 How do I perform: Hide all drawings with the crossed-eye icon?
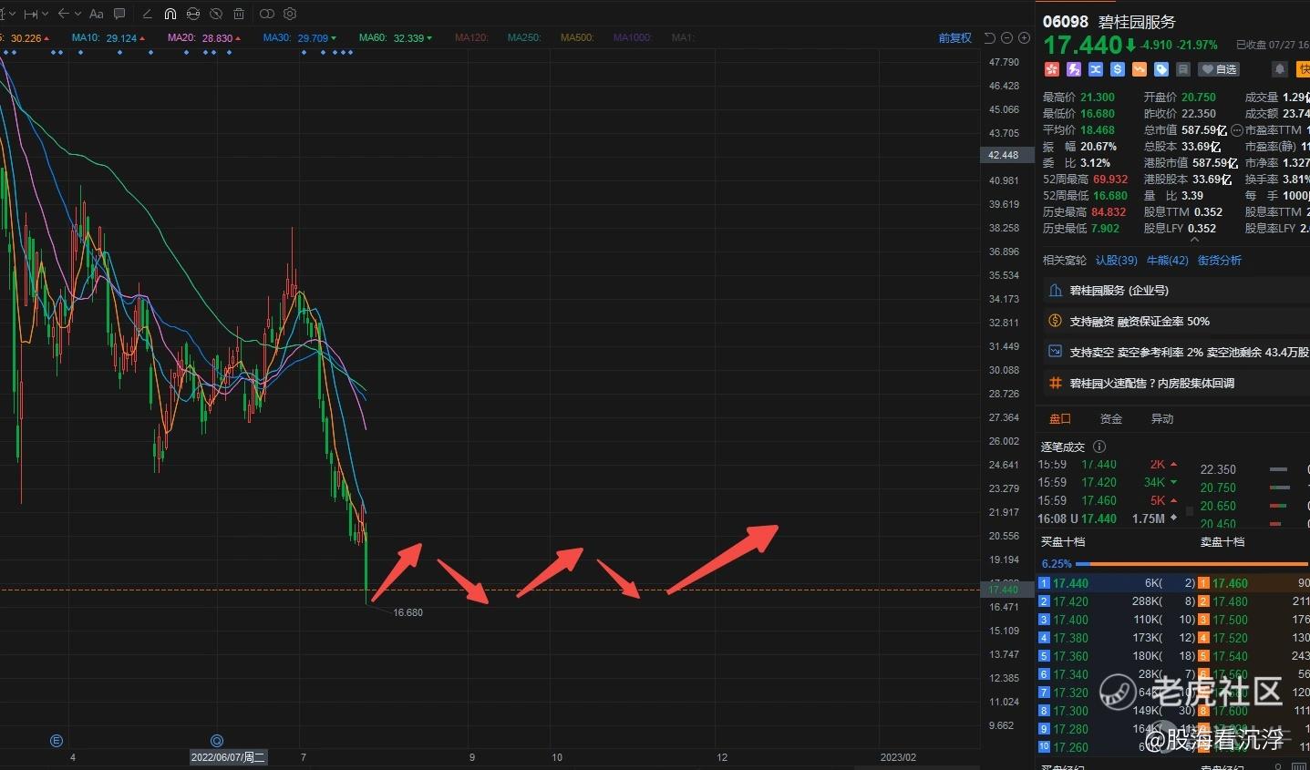tap(216, 14)
